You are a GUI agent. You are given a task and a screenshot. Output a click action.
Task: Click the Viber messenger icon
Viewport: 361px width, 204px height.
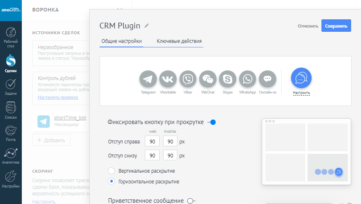coord(188,79)
